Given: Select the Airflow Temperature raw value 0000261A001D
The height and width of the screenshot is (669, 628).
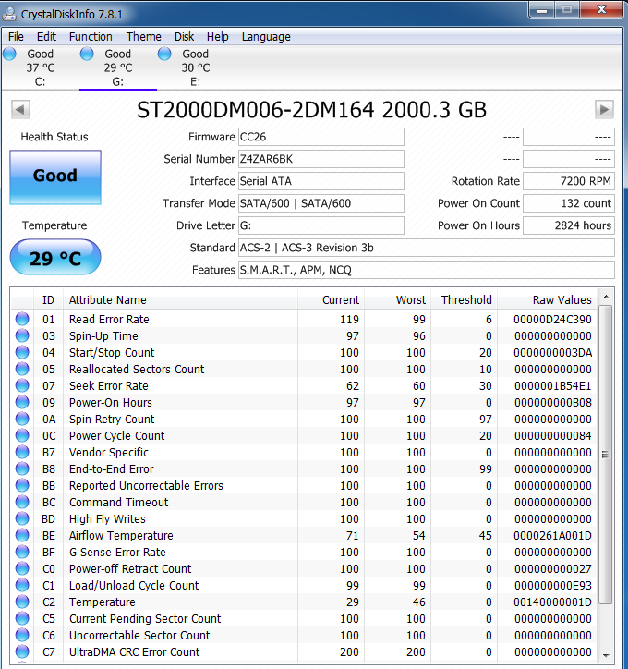Looking at the screenshot, I should (552, 536).
